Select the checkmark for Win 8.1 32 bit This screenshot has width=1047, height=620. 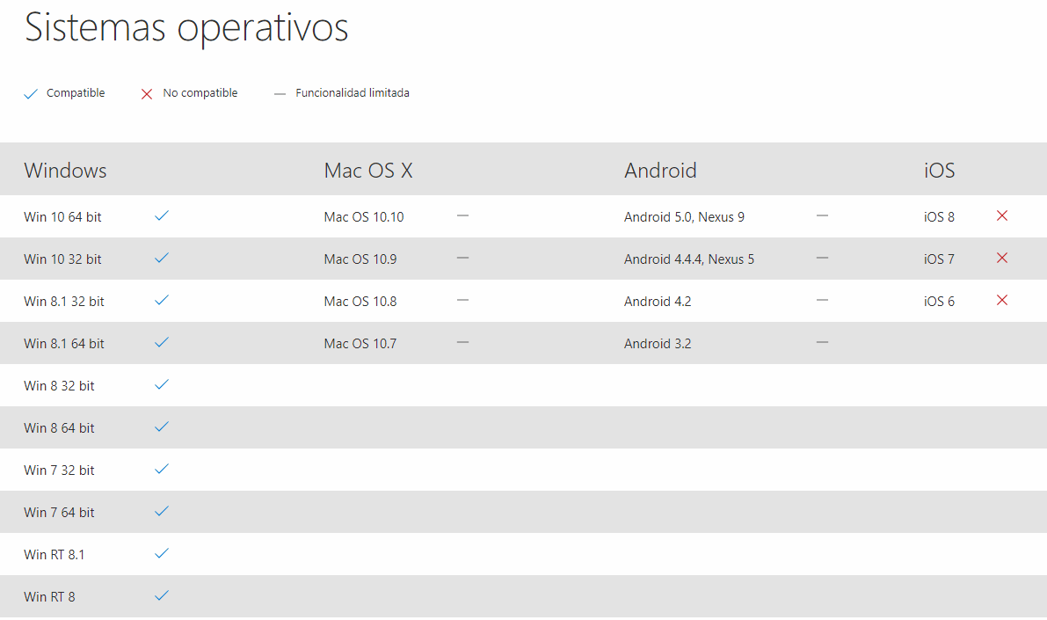pos(162,300)
